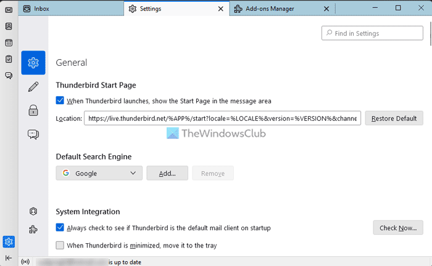Viewport: 432px width, 266px height.
Task: Click the online status radio icon
Action: [25, 262]
